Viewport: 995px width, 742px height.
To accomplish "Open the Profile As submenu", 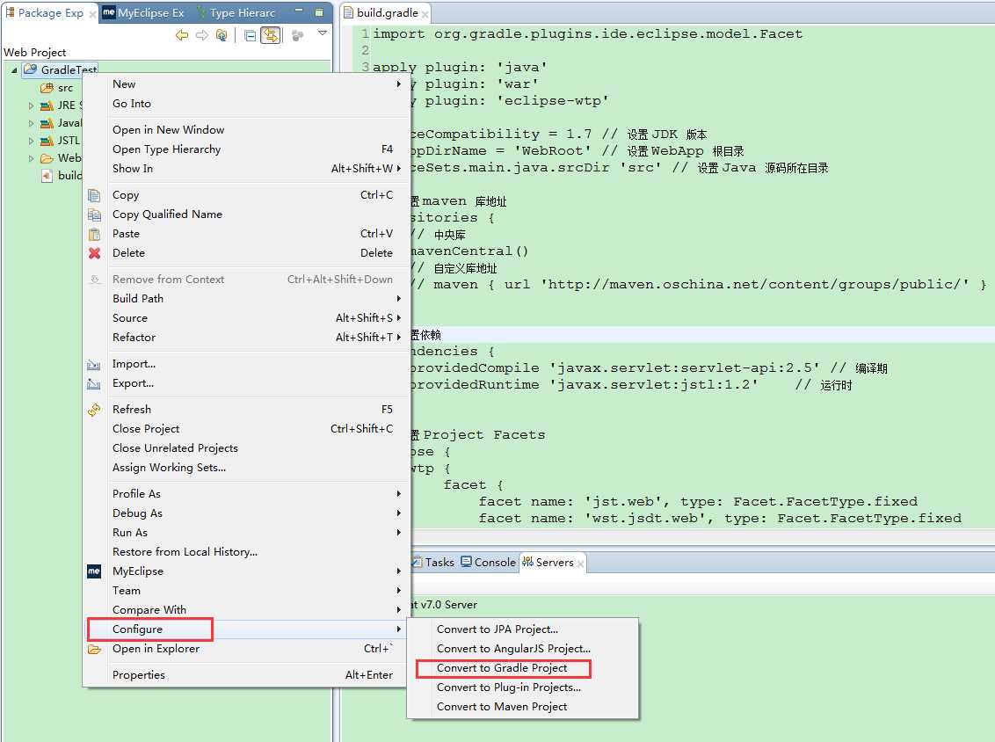I will [247, 494].
